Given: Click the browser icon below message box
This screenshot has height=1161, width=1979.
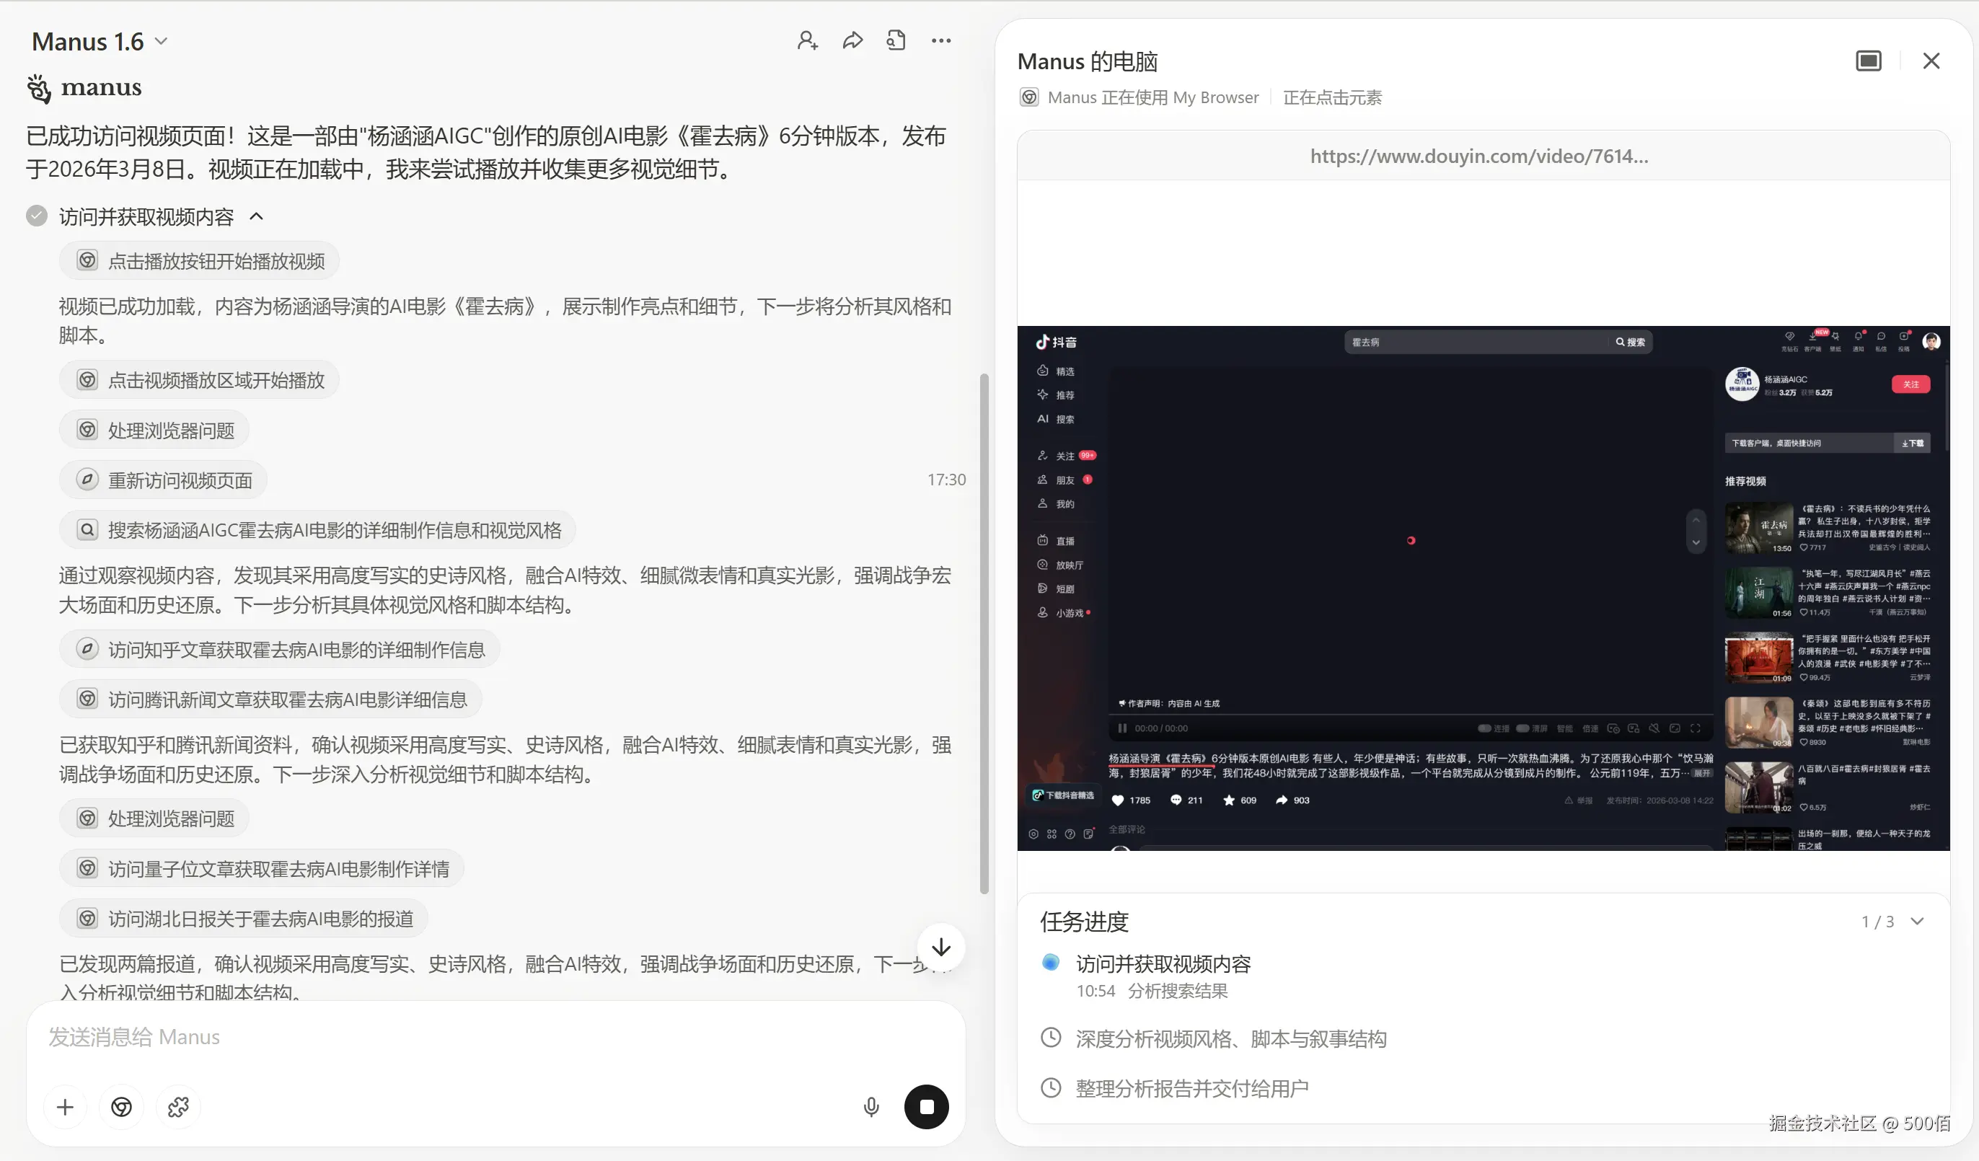Looking at the screenshot, I should pyautogui.click(x=122, y=1107).
